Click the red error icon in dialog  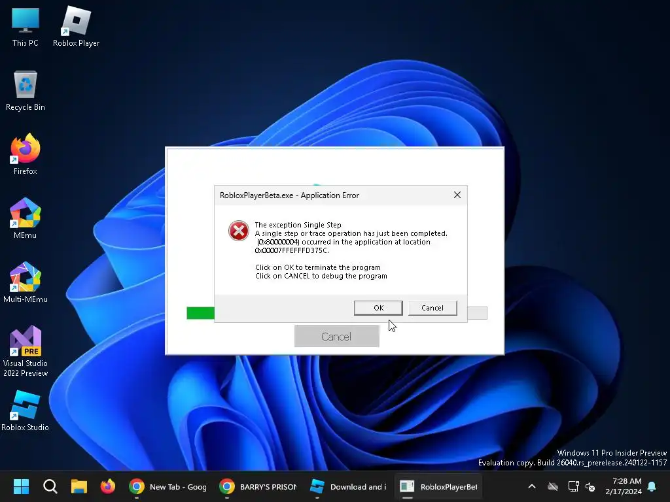click(238, 231)
